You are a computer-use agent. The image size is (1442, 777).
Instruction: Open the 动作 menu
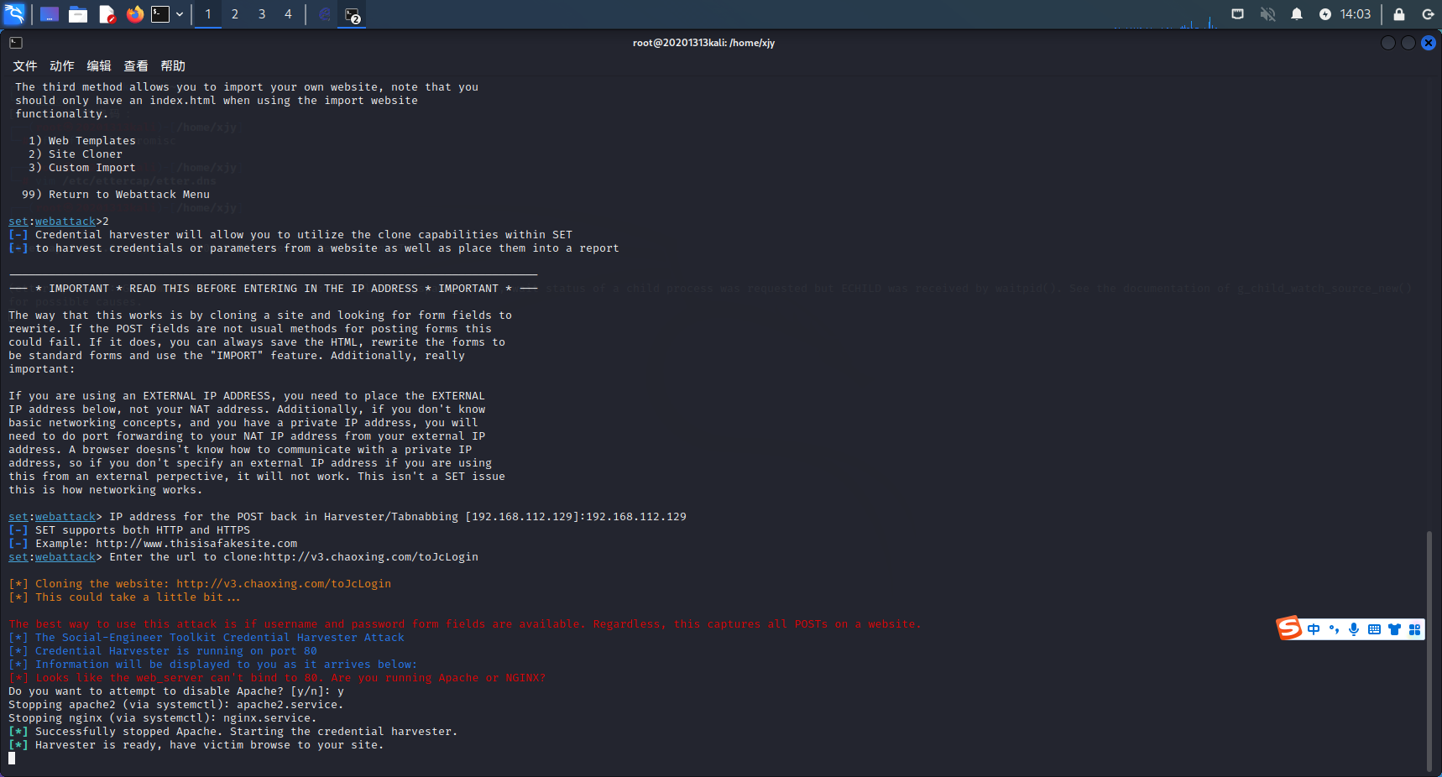tap(62, 66)
